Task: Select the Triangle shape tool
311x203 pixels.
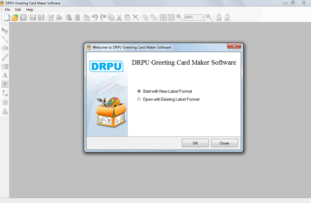Action: point(5,111)
